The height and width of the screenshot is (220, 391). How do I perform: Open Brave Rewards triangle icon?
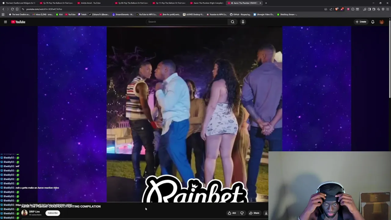click(342, 9)
